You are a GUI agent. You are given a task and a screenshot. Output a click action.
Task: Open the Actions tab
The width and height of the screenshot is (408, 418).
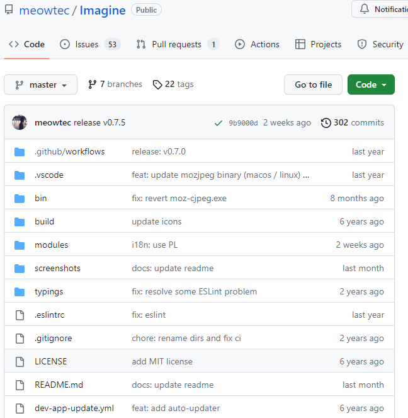click(257, 44)
